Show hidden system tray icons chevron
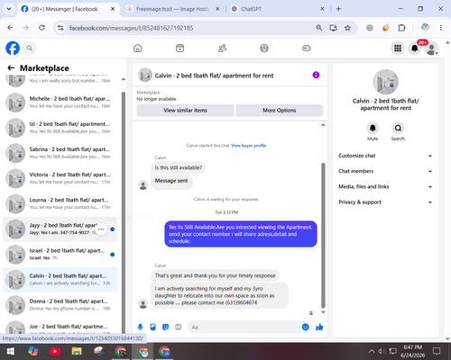The height and width of the screenshot is (360, 451). click(x=372, y=351)
